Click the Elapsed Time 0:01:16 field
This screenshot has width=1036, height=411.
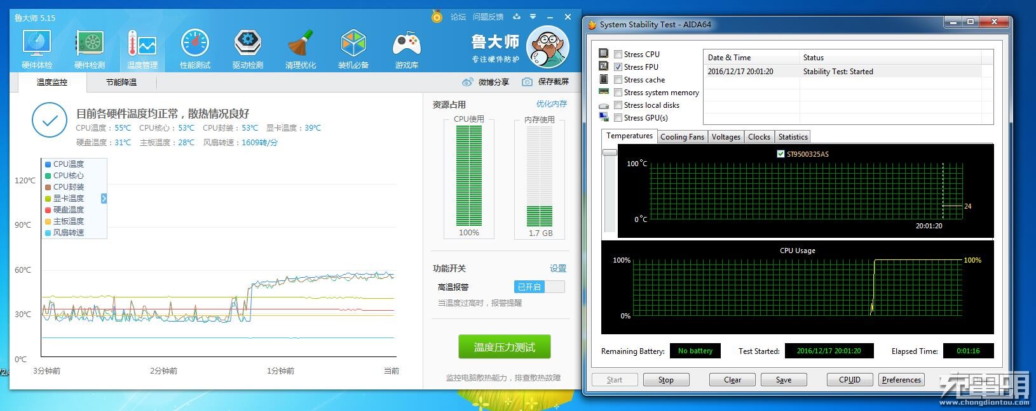tap(967, 351)
